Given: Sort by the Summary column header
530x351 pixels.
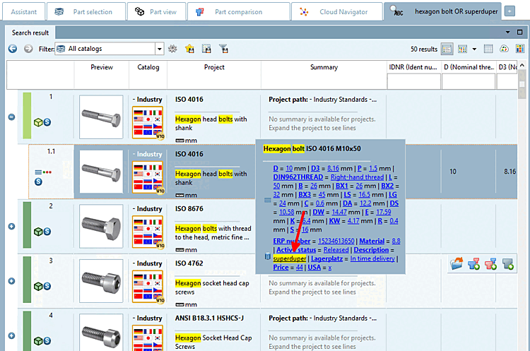Looking at the screenshot, I should tap(324, 67).
